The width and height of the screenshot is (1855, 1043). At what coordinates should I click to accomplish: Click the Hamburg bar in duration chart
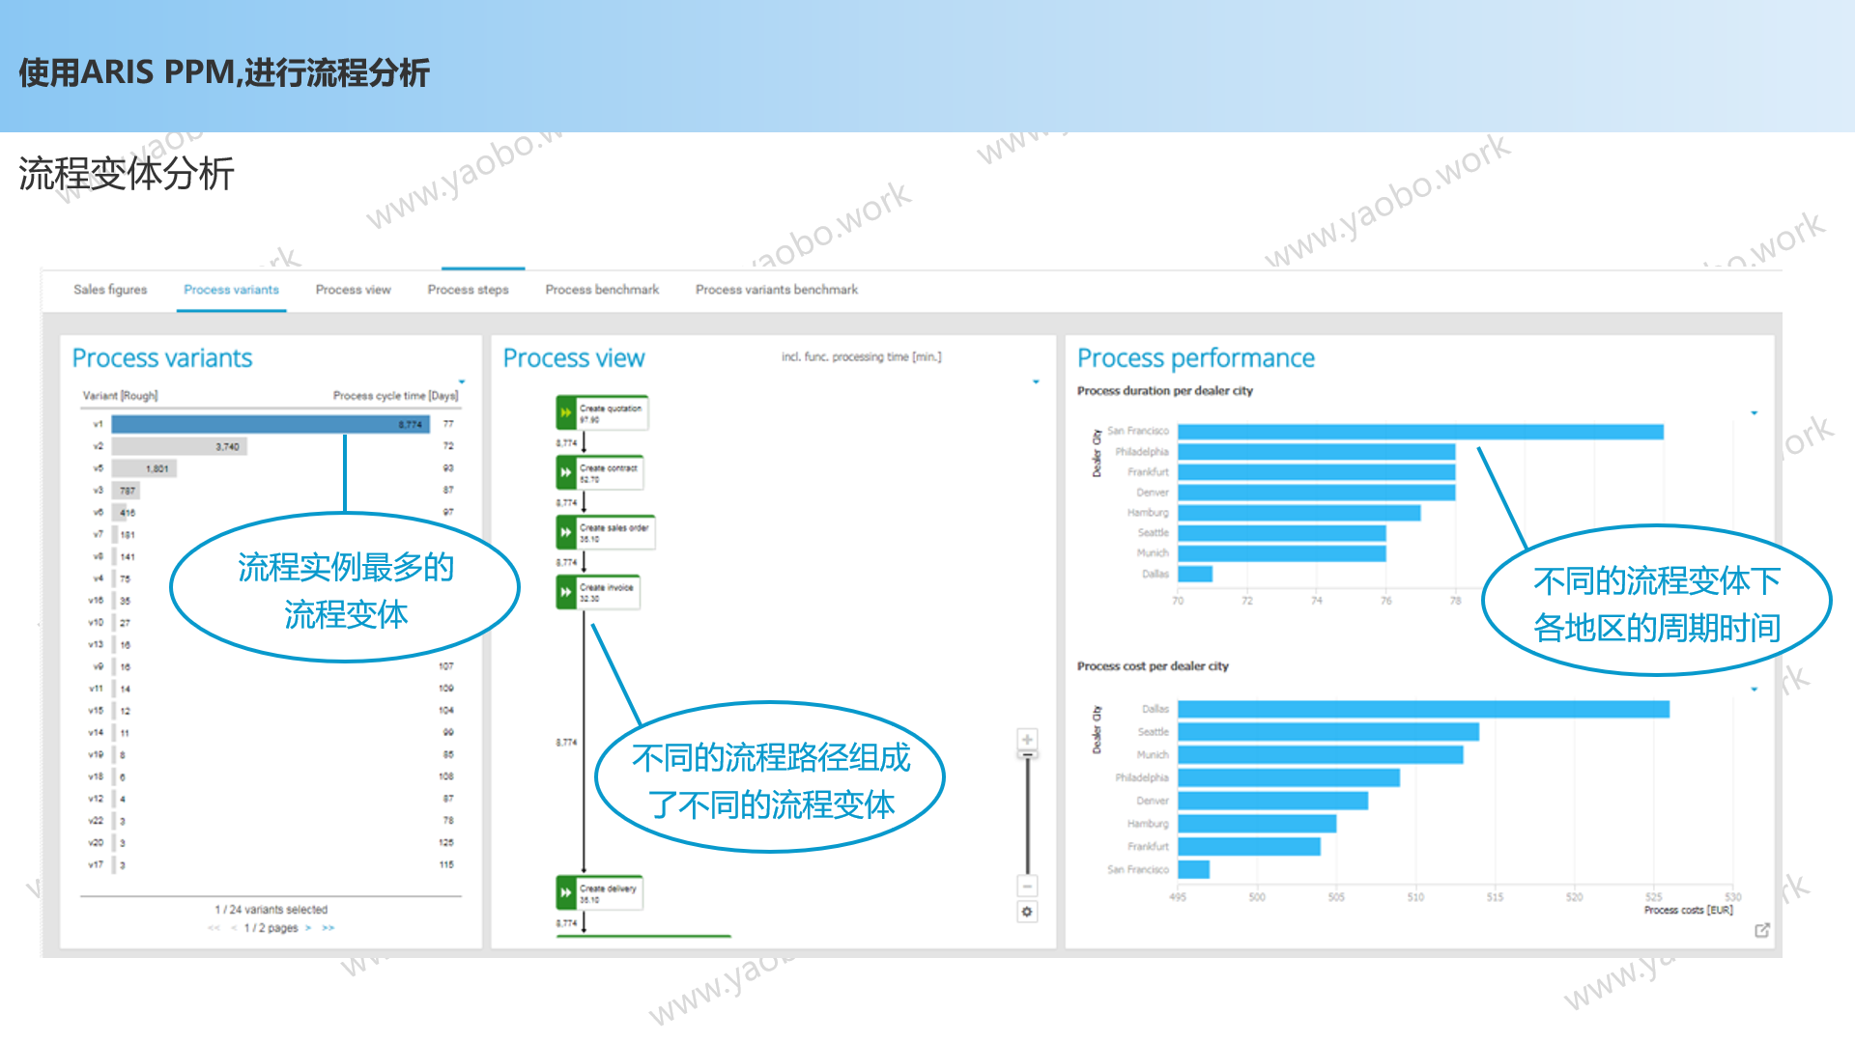[x=1299, y=513]
